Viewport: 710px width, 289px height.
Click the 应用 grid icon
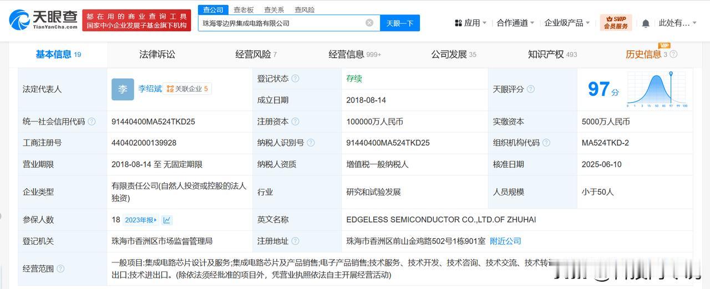tap(458, 23)
